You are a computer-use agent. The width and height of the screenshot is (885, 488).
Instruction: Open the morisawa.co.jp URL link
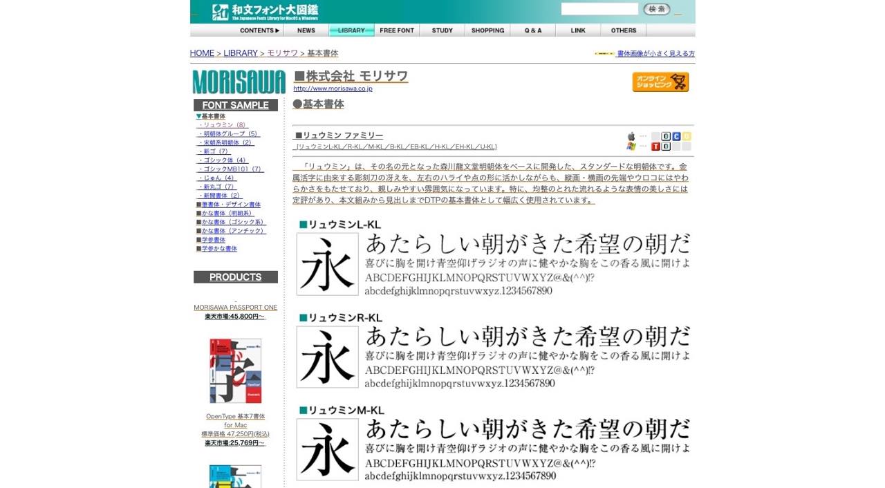(x=333, y=88)
